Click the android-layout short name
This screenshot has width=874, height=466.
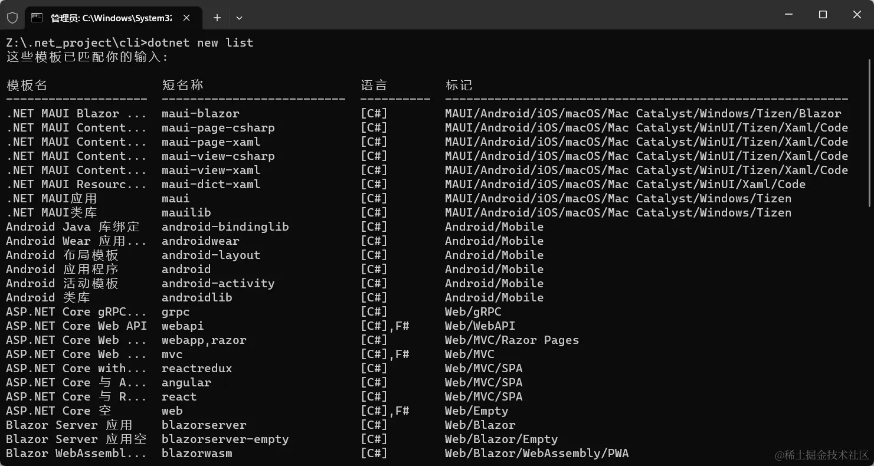[x=211, y=255]
